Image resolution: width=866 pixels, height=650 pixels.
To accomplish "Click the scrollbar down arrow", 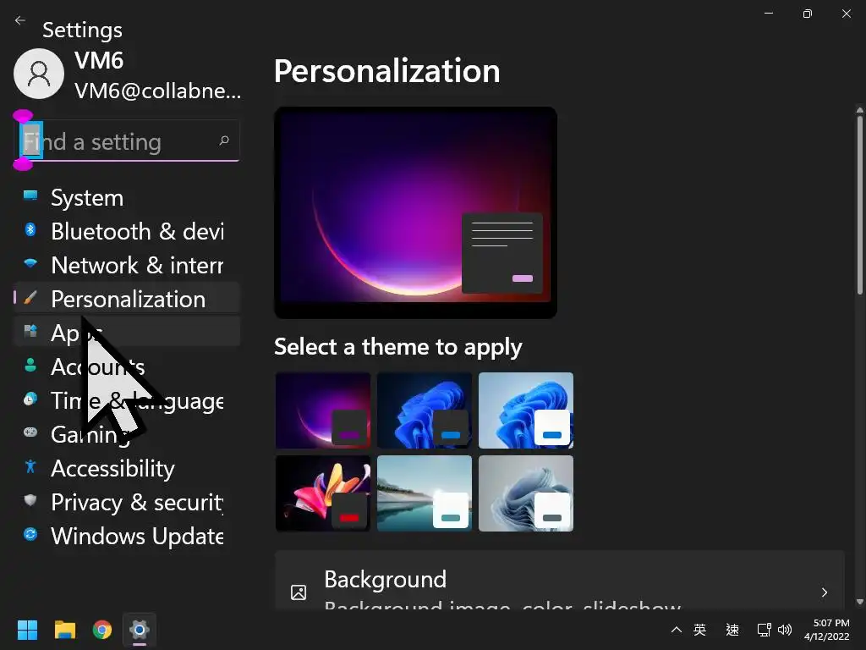I will 859,602.
